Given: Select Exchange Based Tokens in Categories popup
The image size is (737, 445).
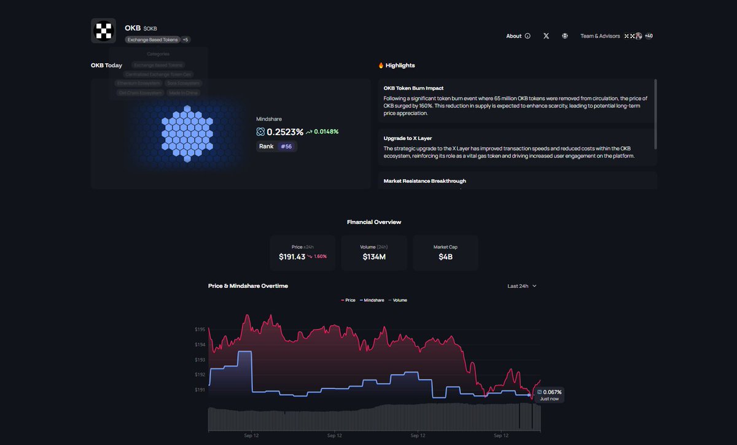Looking at the screenshot, I should (x=158, y=64).
